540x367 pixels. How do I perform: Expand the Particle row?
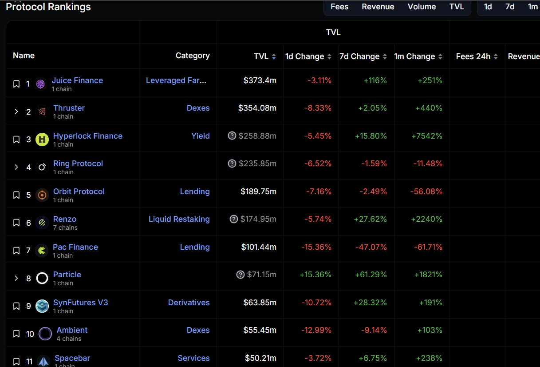pos(16,278)
